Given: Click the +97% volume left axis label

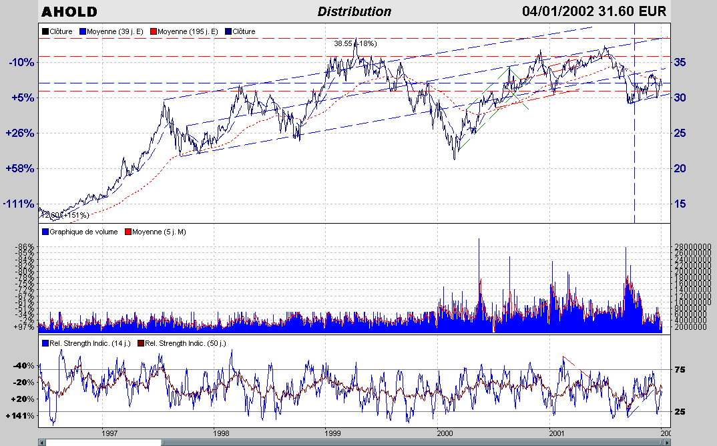Looking at the screenshot, I should pos(25,327).
